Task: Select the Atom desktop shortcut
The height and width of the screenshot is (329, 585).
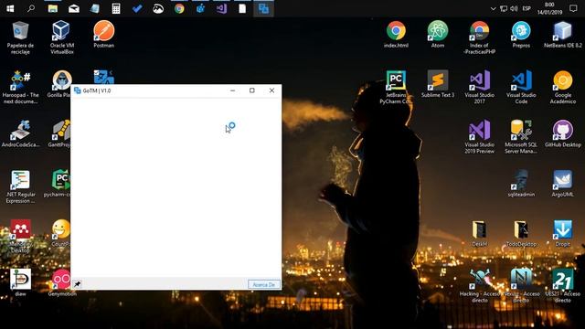Action: (438, 35)
